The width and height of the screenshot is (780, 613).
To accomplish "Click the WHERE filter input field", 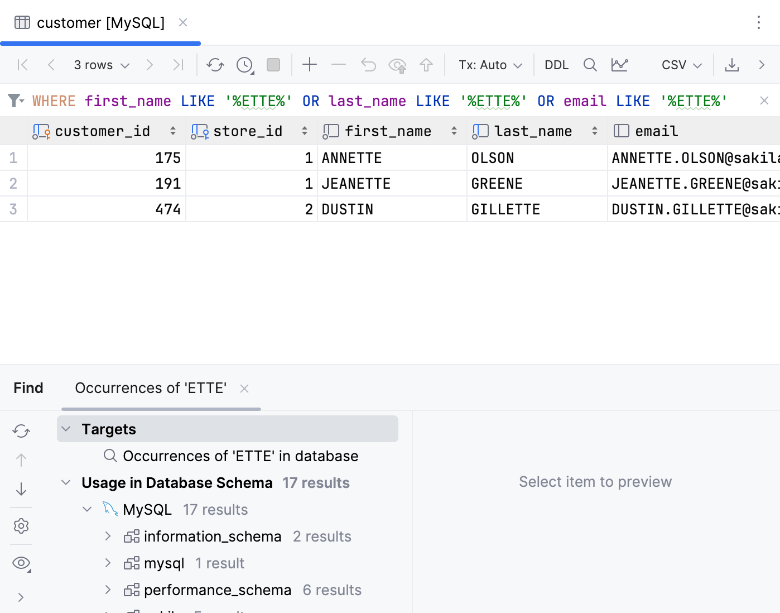I will (x=391, y=100).
